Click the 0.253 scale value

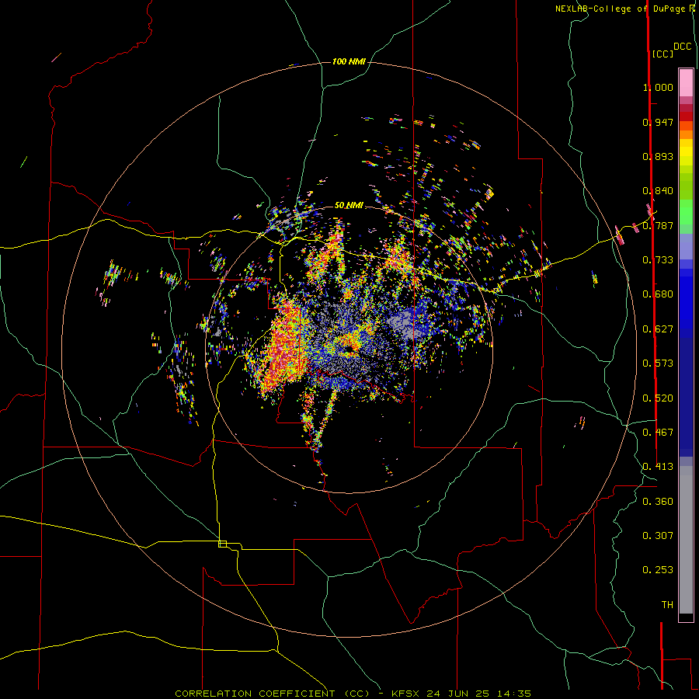point(658,570)
